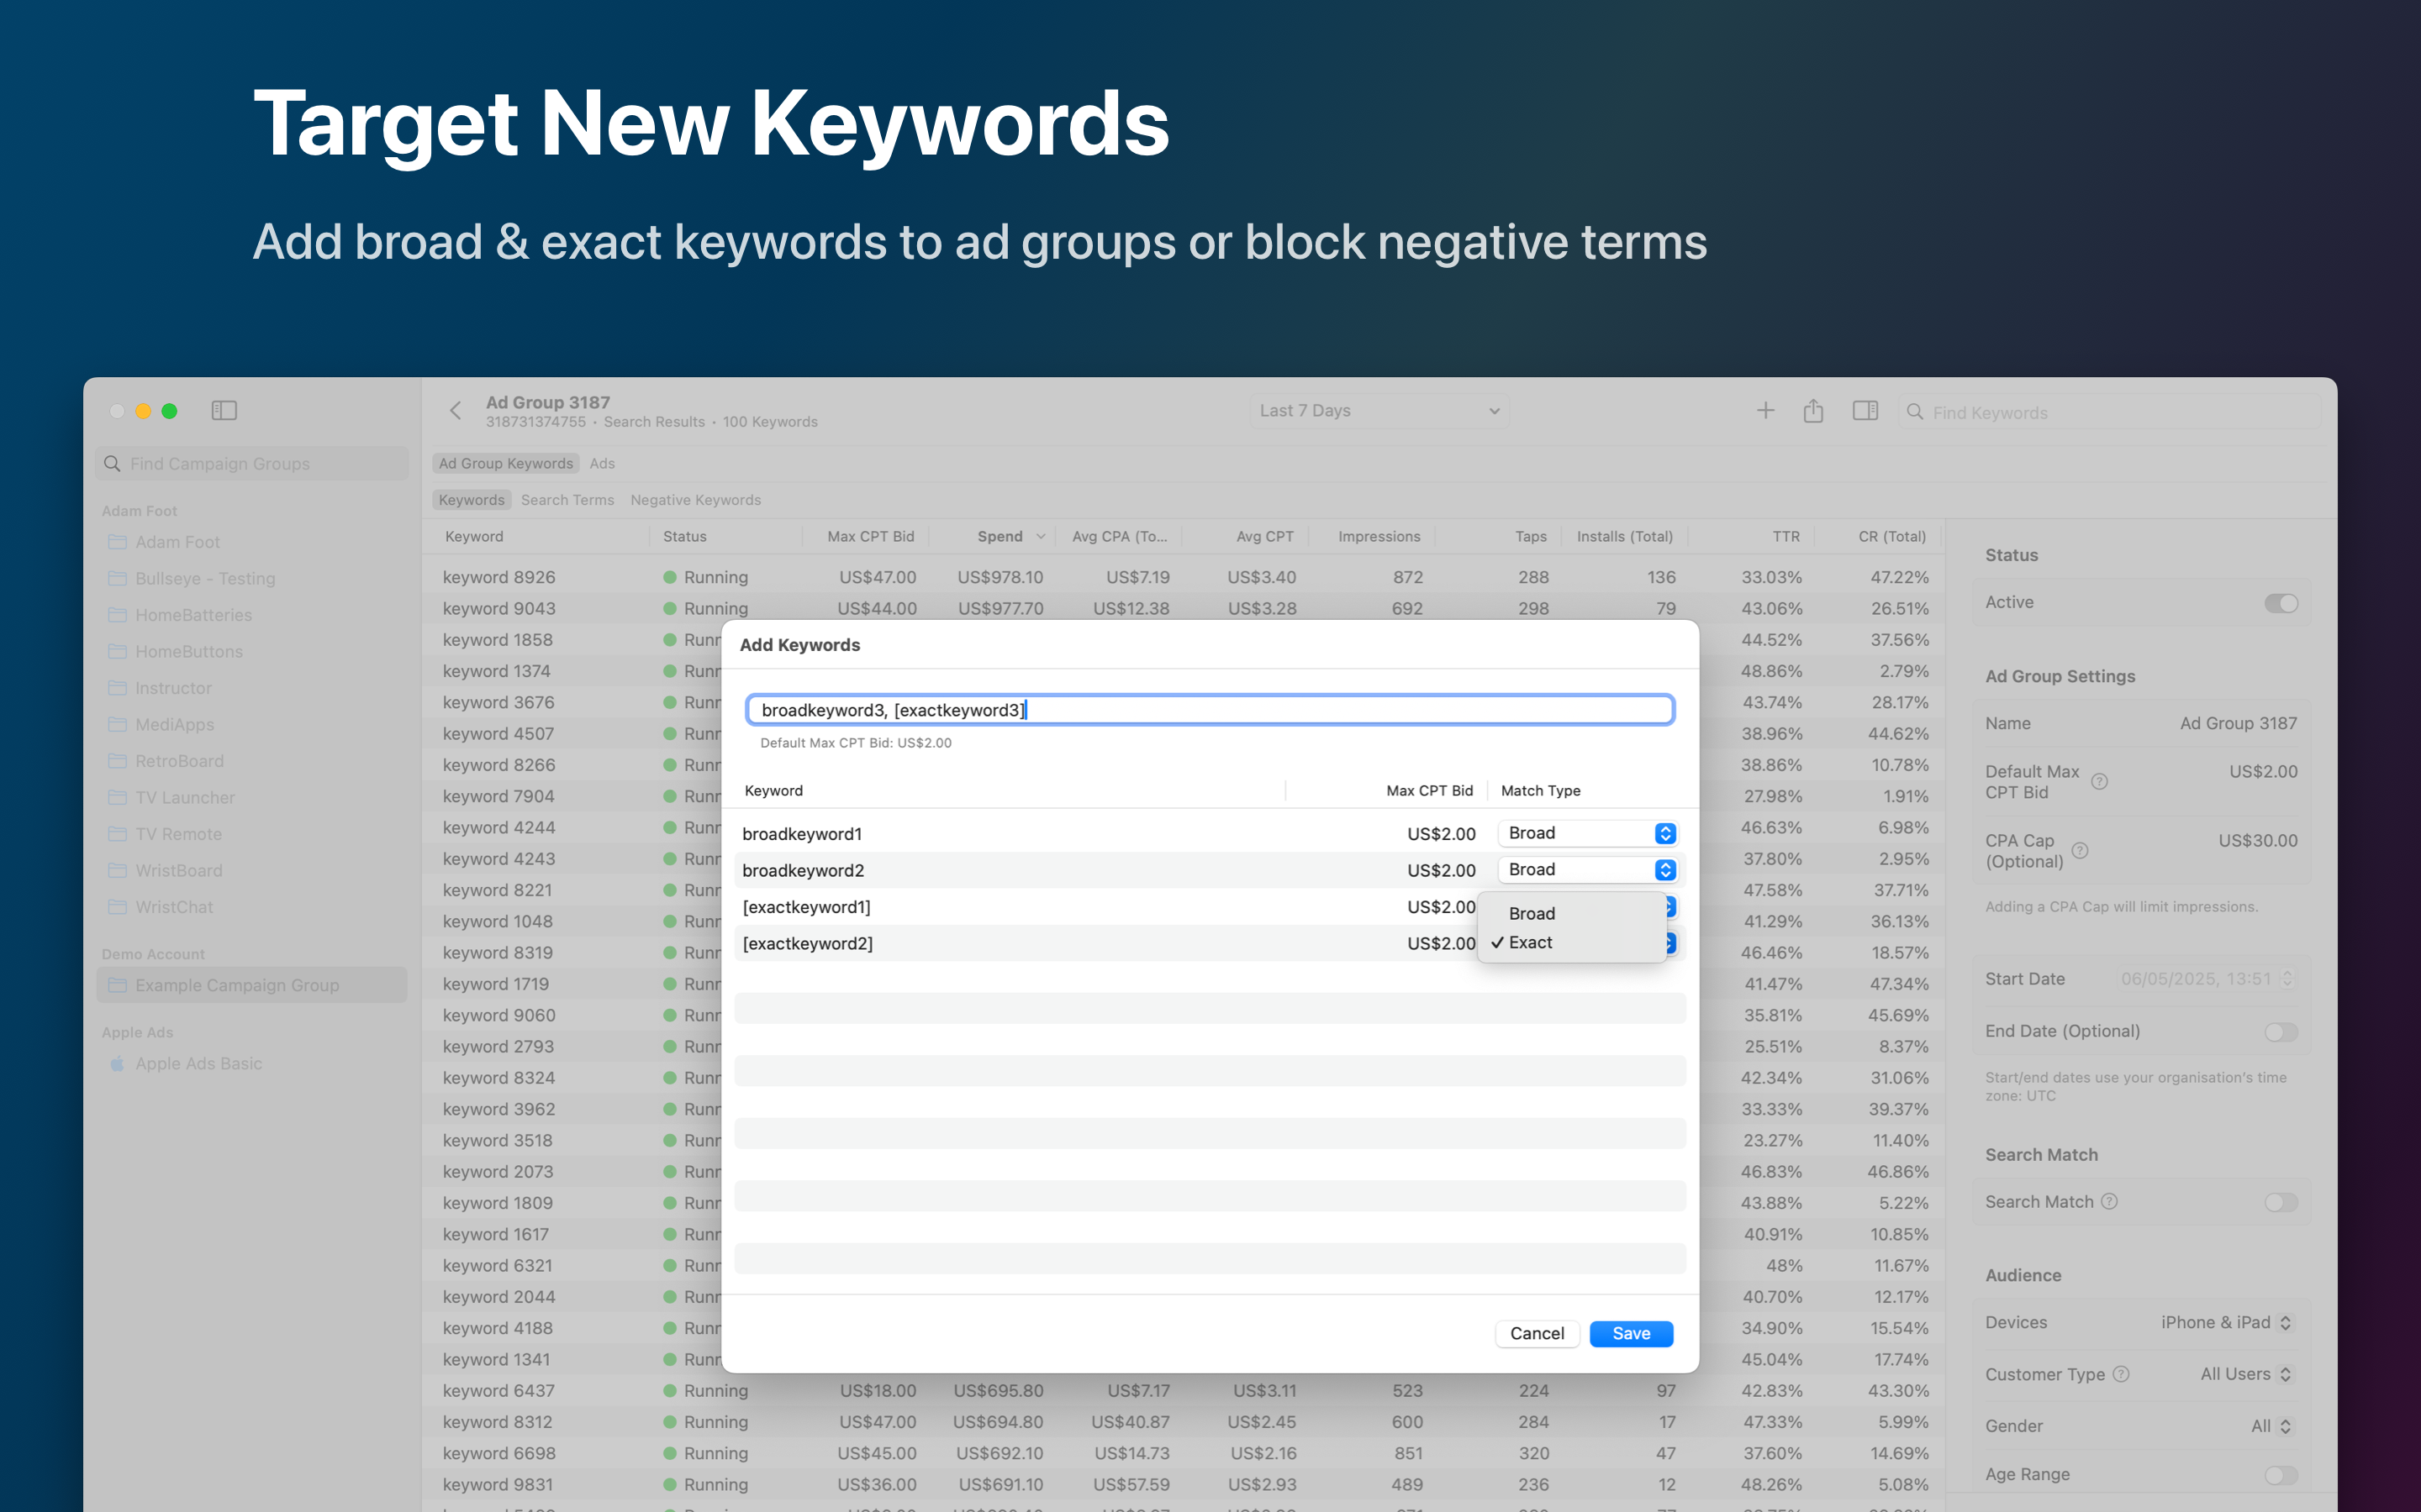Viewport: 2421px width, 1512px height.
Task: Click the Find Campaign Groups field
Action: coord(252,464)
